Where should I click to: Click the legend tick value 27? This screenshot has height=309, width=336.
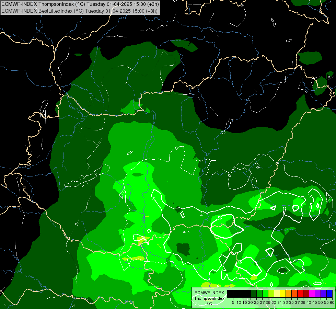(262, 302)
